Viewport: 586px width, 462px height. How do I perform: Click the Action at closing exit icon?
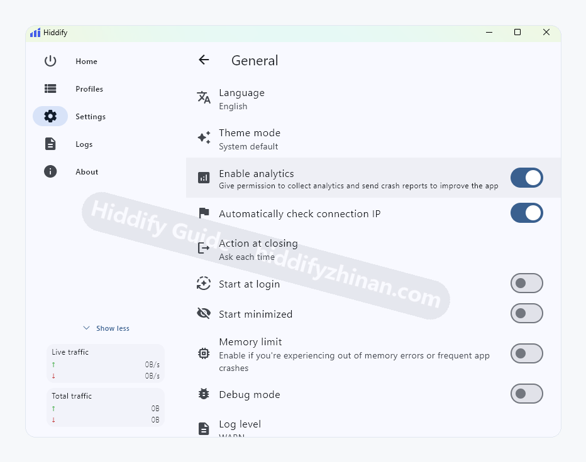[x=204, y=248]
